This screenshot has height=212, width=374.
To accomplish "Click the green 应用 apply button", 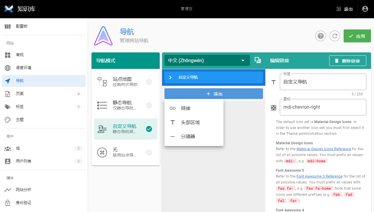I will tap(357, 36).
